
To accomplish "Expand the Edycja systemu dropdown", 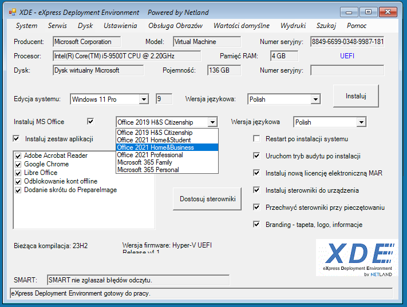I will point(143,99).
